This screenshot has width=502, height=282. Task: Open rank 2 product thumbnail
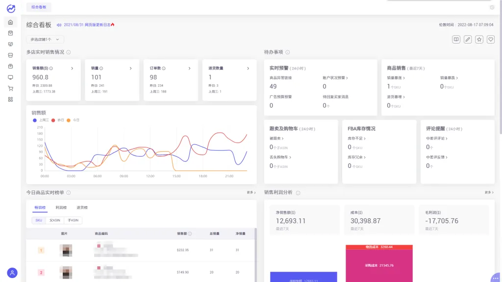pyautogui.click(x=66, y=272)
